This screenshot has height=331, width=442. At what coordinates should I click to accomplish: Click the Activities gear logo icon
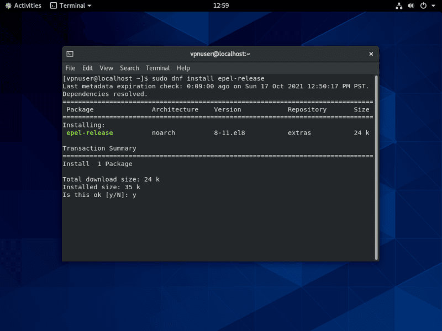click(x=8, y=6)
